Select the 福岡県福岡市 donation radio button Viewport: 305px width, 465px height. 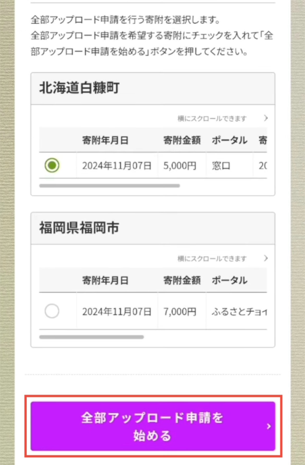pos(52,312)
